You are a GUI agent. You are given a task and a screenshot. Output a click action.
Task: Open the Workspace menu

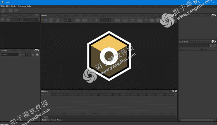(x=22, y=6)
